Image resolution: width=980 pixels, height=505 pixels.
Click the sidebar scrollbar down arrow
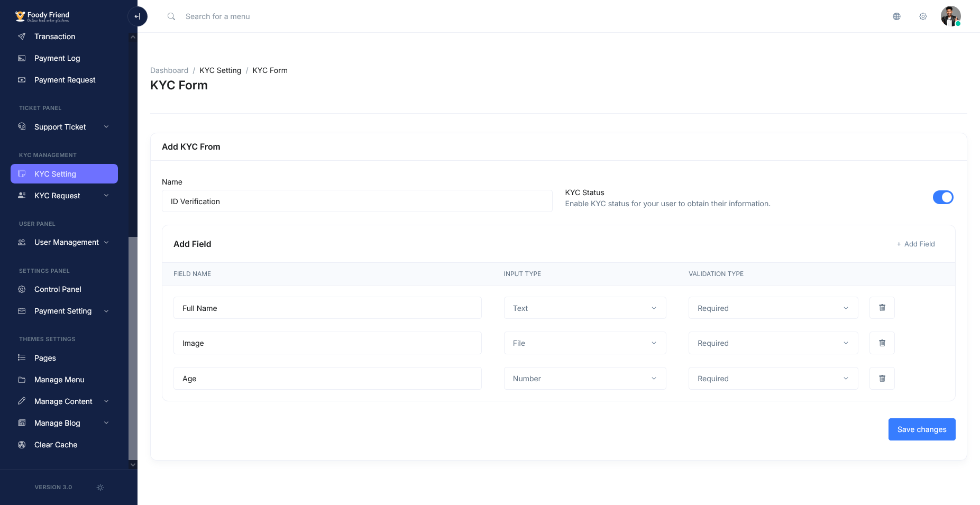[x=133, y=465]
